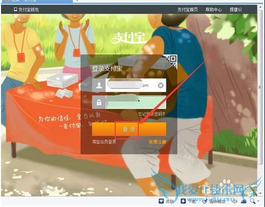Click the account email input field
The image size is (265, 207).
click(x=136, y=85)
